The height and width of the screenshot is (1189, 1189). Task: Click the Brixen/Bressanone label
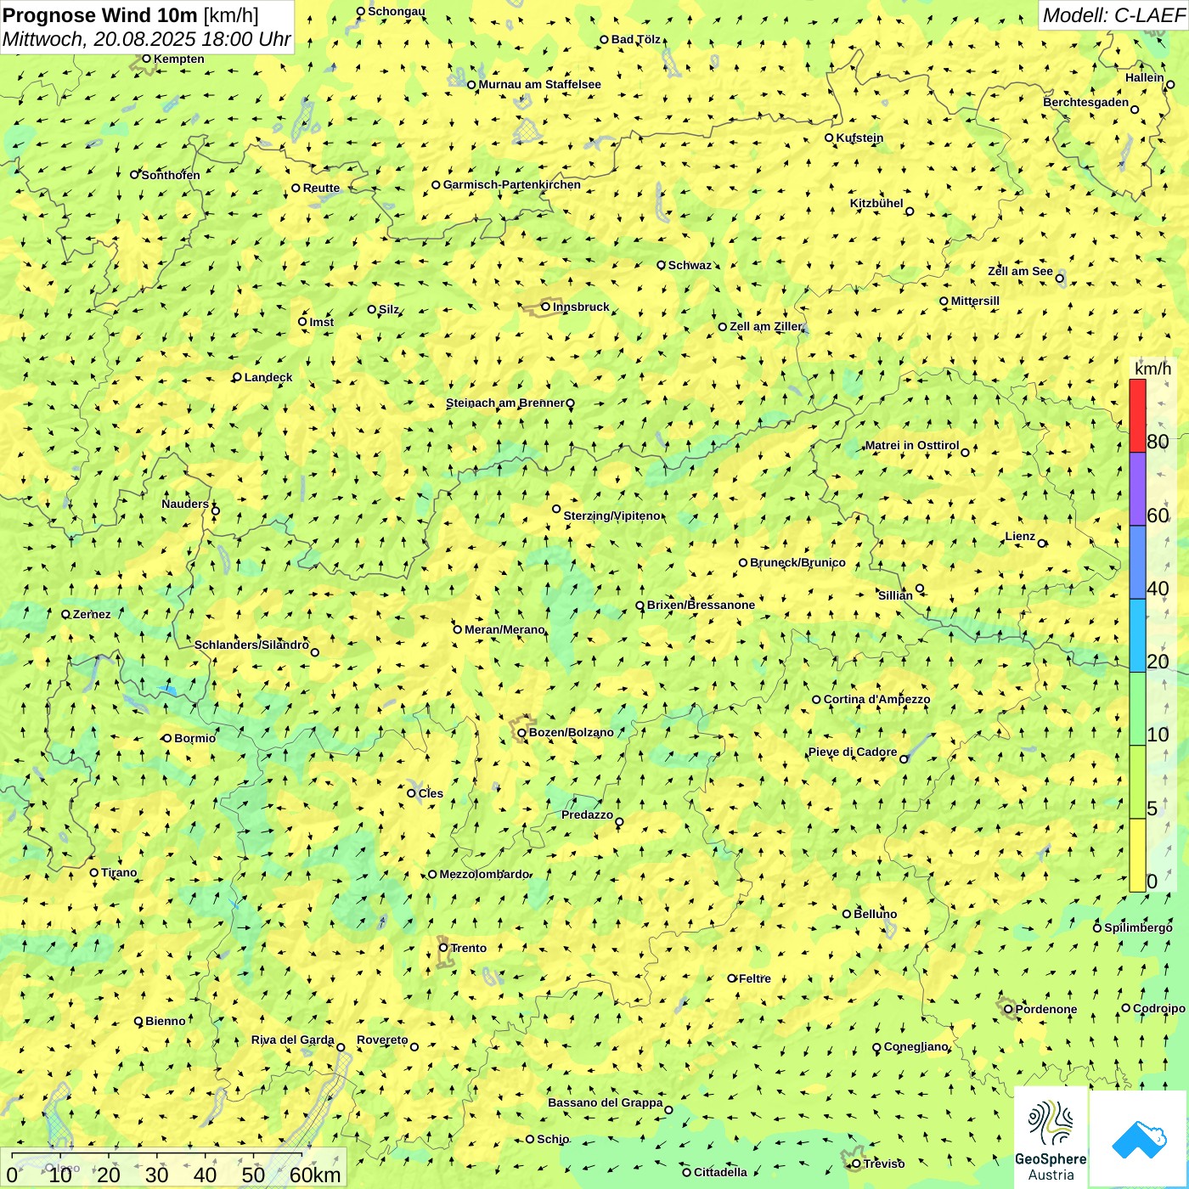(x=701, y=605)
